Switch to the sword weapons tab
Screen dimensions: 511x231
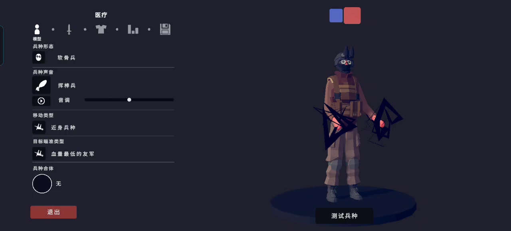(x=69, y=30)
